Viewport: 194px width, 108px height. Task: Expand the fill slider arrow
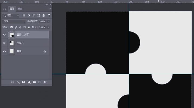point(48,27)
